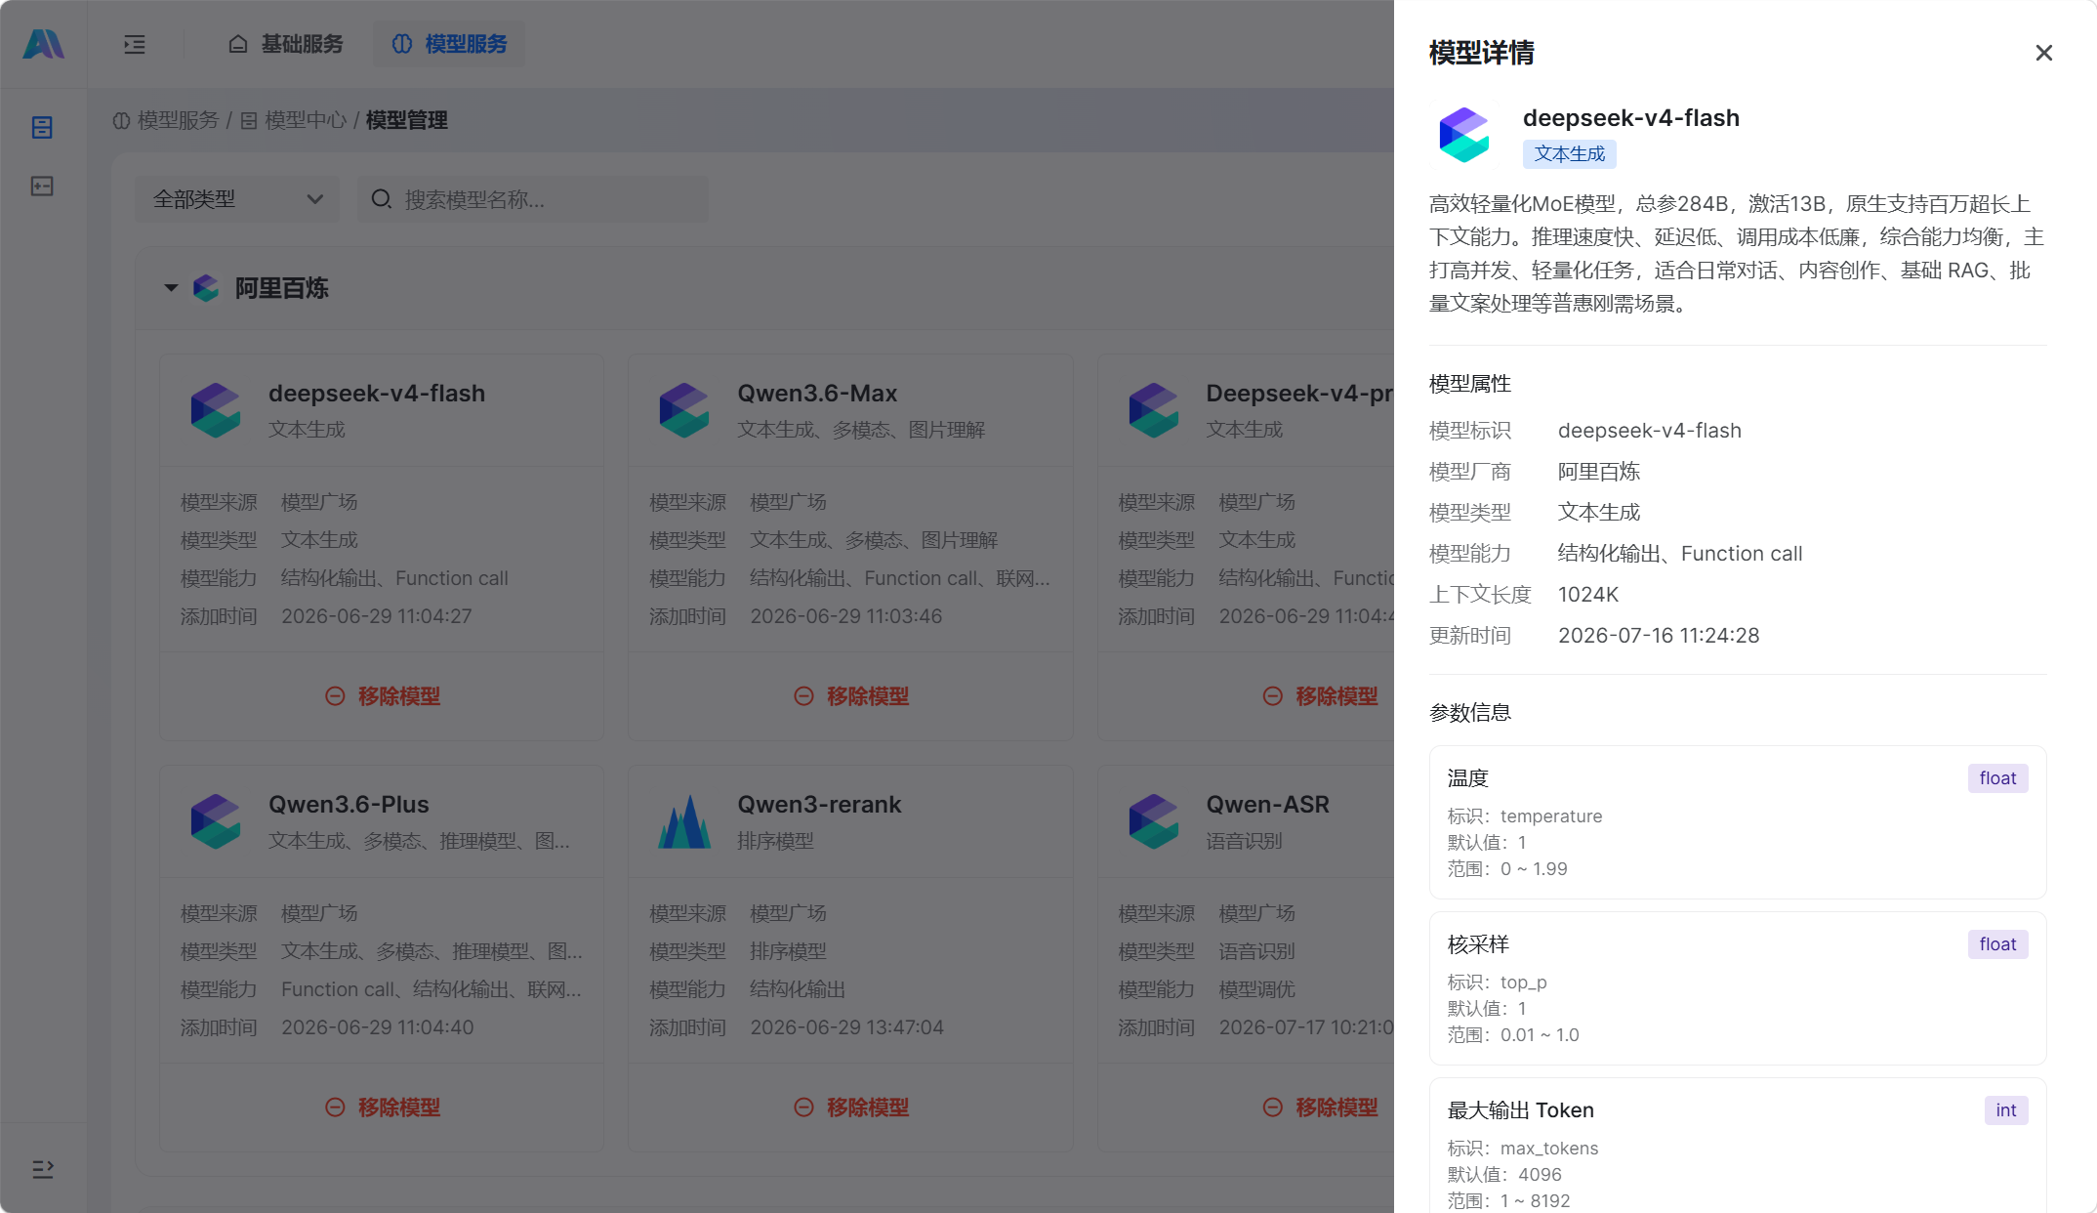Focus the 搜索模型名称 search field
Viewport: 2097px width, 1213px height.
point(533,199)
